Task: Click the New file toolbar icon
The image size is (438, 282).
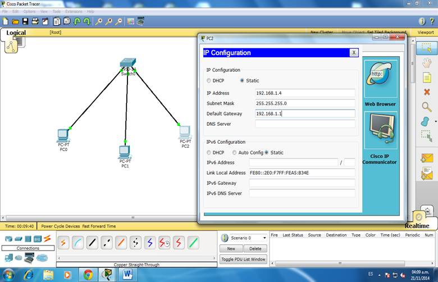Action: click(6, 21)
